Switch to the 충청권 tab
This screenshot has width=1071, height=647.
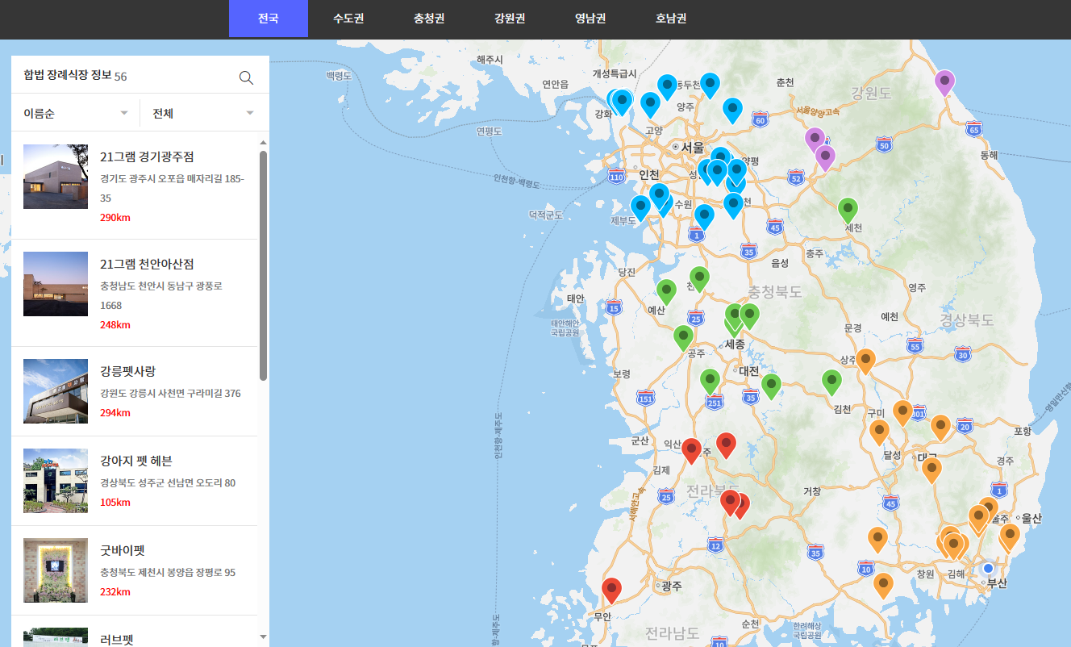(x=429, y=19)
